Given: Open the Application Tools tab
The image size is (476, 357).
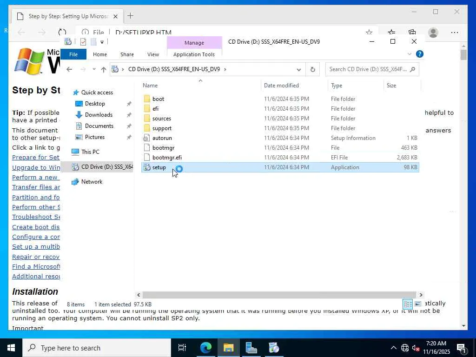Looking at the screenshot, I should 194,54.
